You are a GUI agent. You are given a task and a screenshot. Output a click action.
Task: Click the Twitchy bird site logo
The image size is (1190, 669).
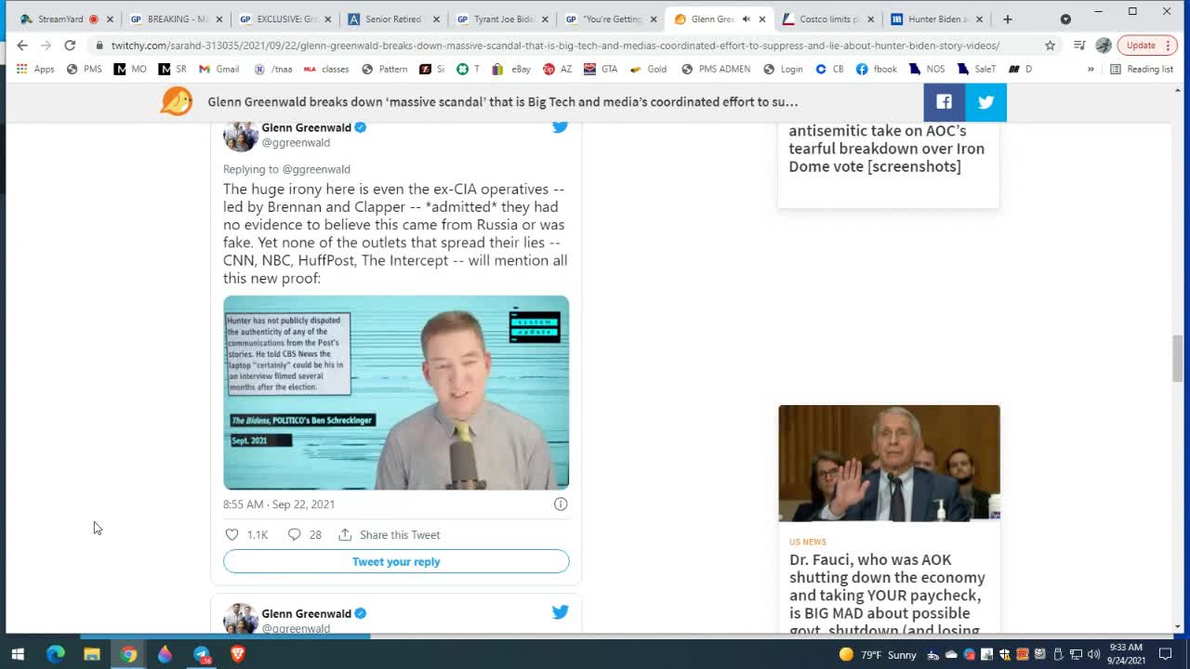[176, 101]
